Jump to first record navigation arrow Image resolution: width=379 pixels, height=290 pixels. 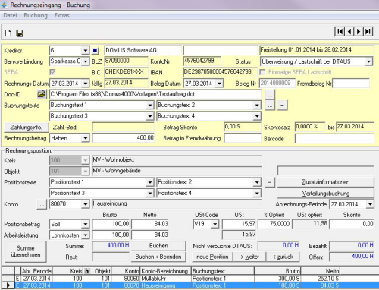[340, 32]
